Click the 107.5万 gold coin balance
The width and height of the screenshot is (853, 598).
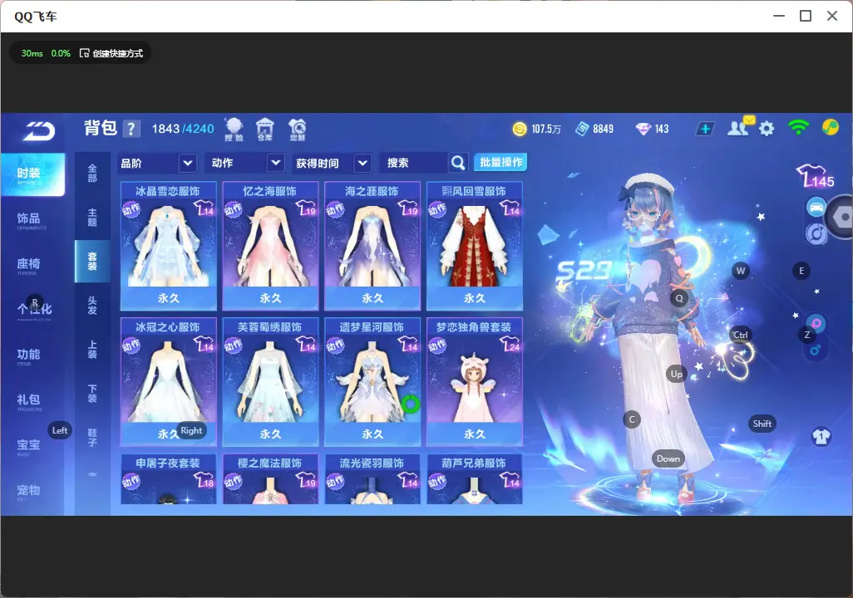[x=546, y=129]
